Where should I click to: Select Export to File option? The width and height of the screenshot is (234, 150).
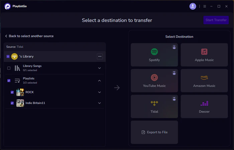(154, 132)
